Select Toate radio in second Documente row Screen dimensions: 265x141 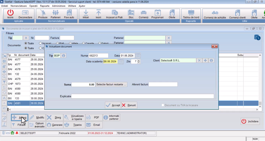tap(26, 48)
